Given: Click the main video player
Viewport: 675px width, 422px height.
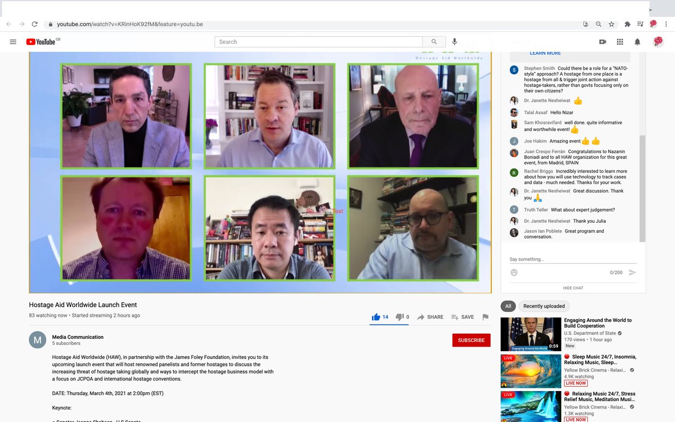Looking at the screenshot, I should click(x=260, y=172).
